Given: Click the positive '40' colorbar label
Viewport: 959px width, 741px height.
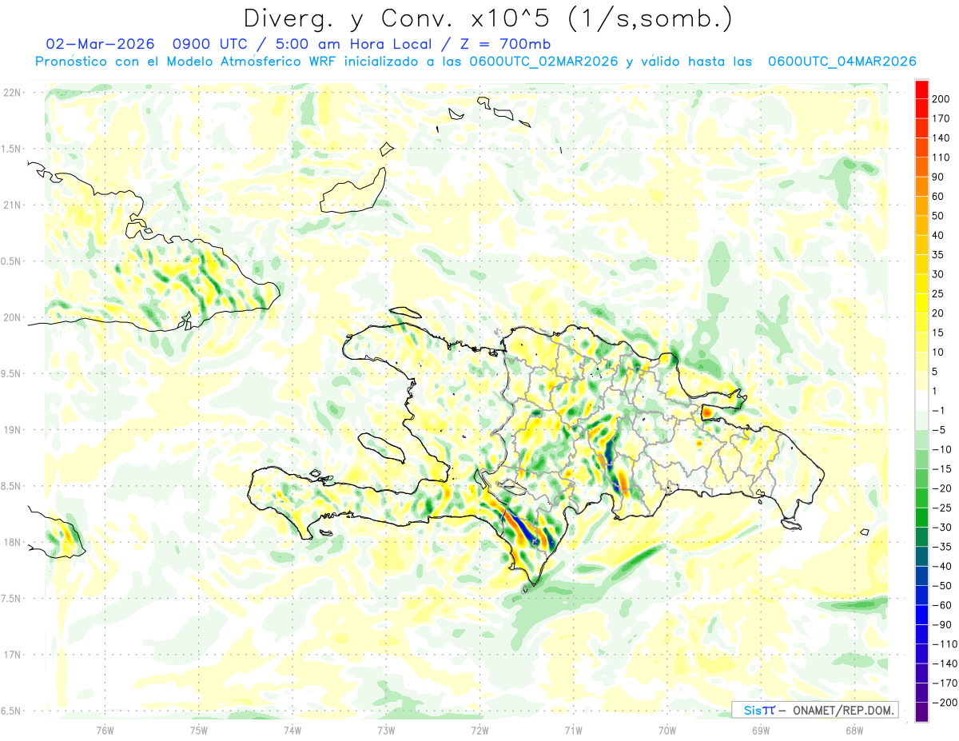Looking at the screenshot, I should click(x=938, y=235).
